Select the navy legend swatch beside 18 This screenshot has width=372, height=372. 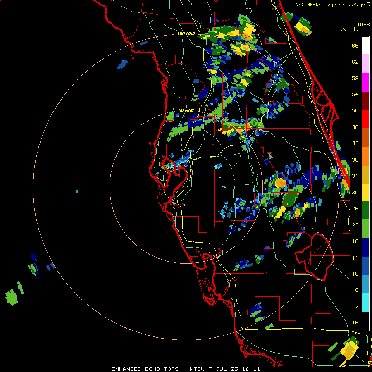365,248
